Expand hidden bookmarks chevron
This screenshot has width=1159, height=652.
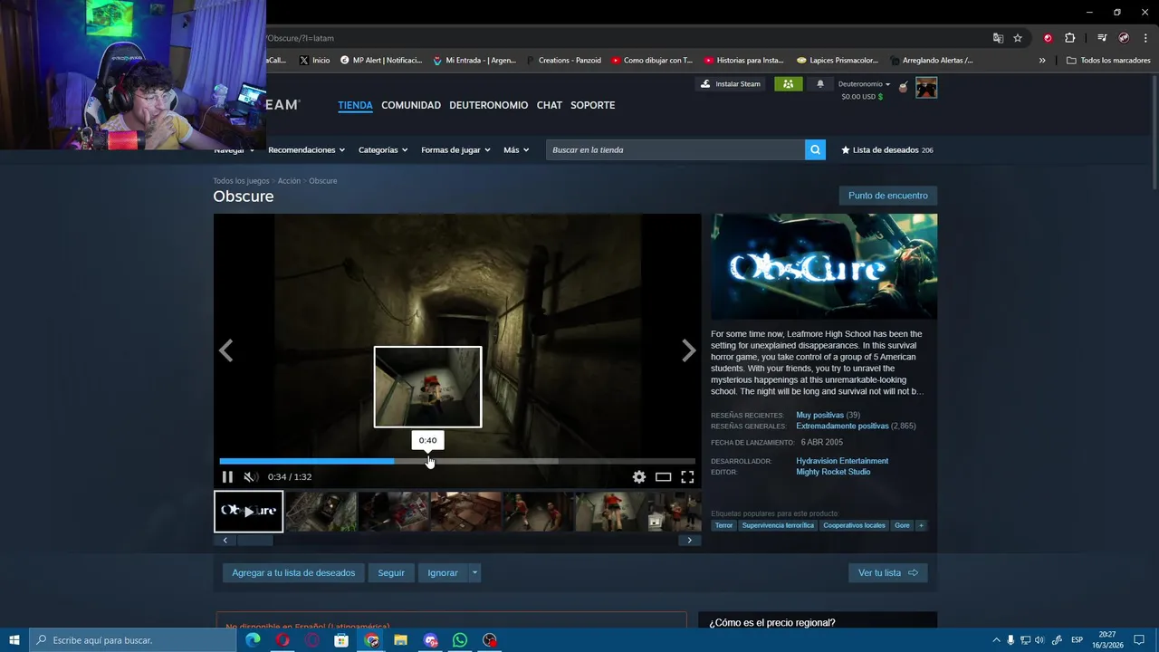click(1042, 61)
